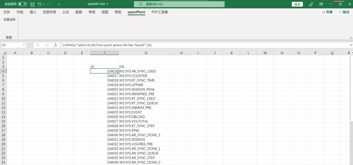
Task: Toggle the 自动保存 AutoSave switch
Action: pyautogui.click(x=23, y=4)
